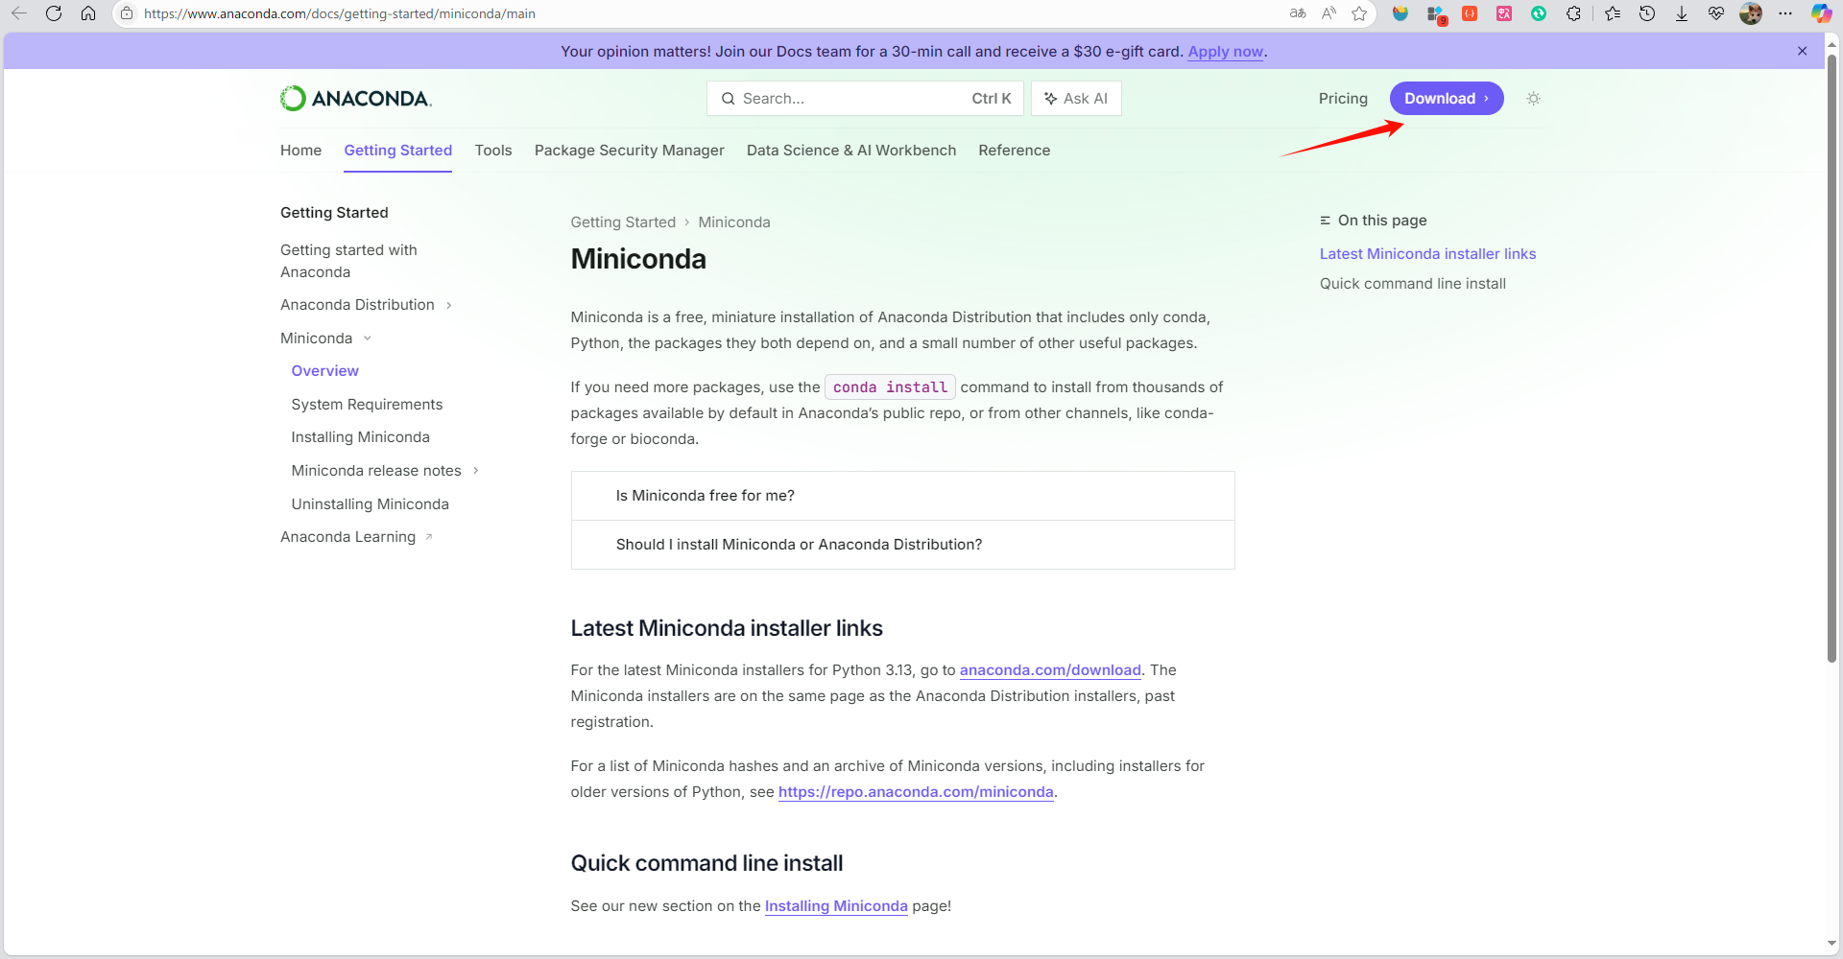Expand 'Should I install Miniconda or Anaconda Distribution?'
1843x959 pixels.
pos(902,545)
